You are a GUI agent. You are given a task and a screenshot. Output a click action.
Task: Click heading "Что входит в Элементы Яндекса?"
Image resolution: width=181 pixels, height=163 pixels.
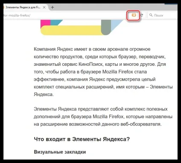[82, 139]
